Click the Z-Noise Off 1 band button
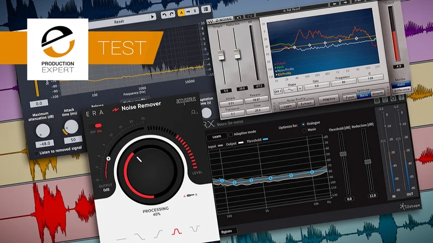The width and height of the screenshot is (433, 243). [x=278, y=91]
